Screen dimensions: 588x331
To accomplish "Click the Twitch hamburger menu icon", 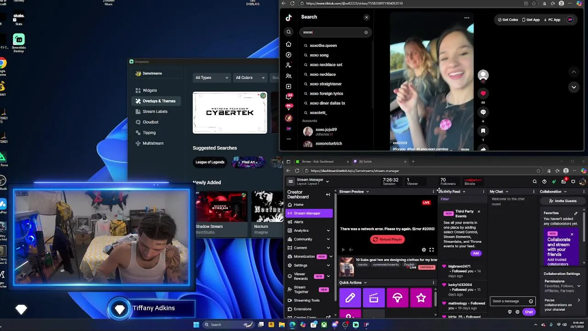I will pos(290,182).
